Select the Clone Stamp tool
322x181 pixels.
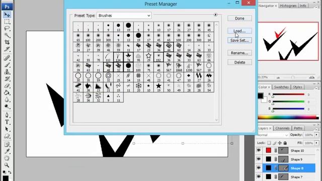tap(7, 72)
